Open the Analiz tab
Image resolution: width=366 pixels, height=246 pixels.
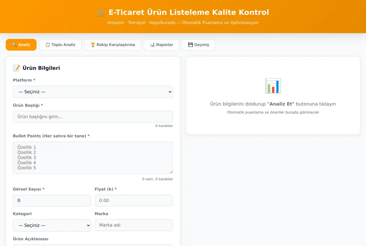click(x=21, y=45)
